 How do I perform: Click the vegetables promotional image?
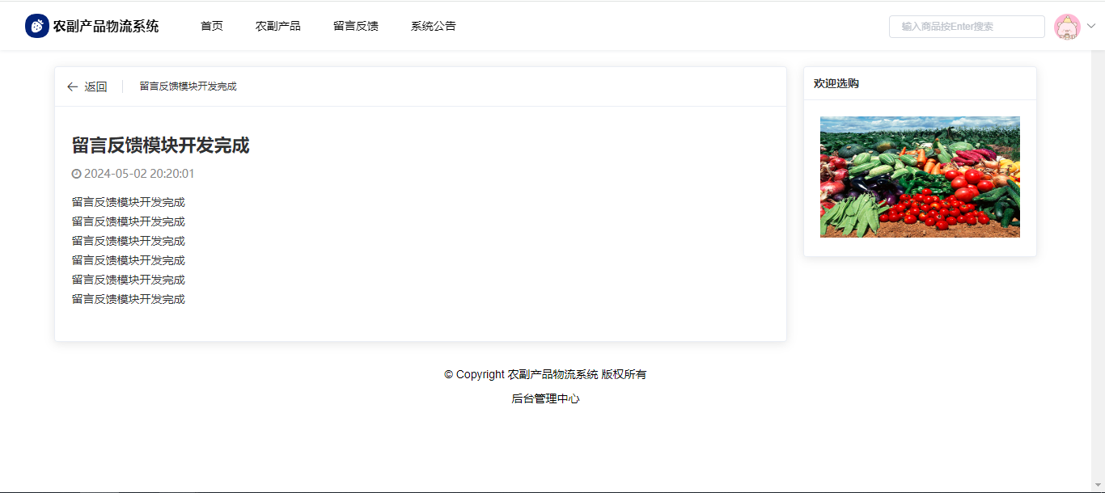pos(920,177)
